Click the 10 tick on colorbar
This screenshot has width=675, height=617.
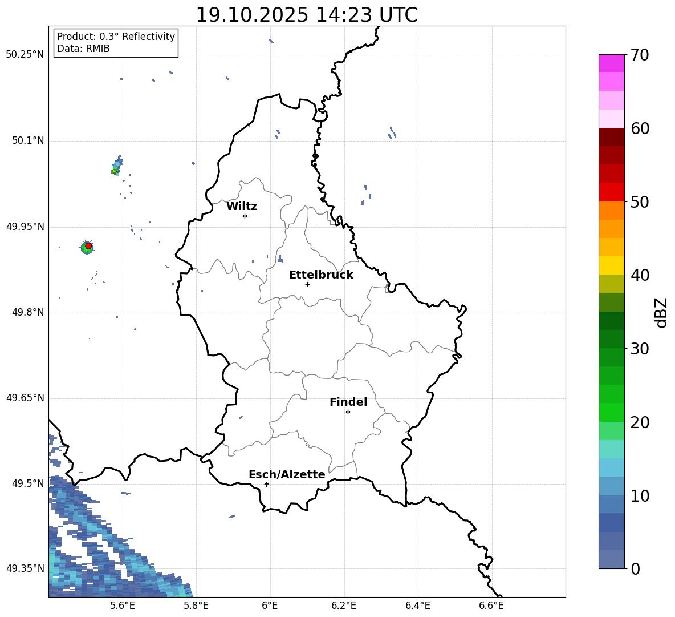(640, 495)
